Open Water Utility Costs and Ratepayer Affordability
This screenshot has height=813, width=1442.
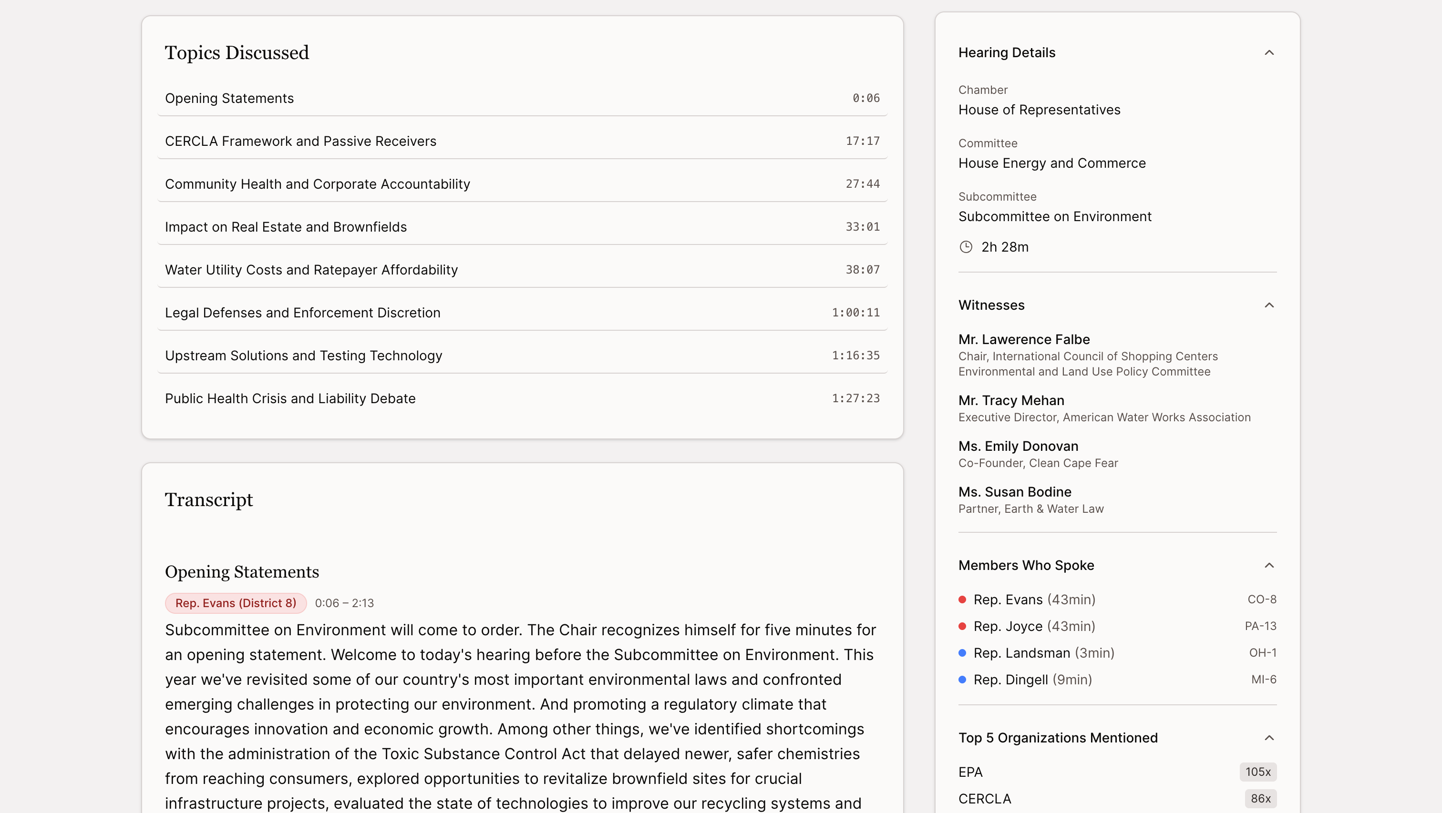311,270
